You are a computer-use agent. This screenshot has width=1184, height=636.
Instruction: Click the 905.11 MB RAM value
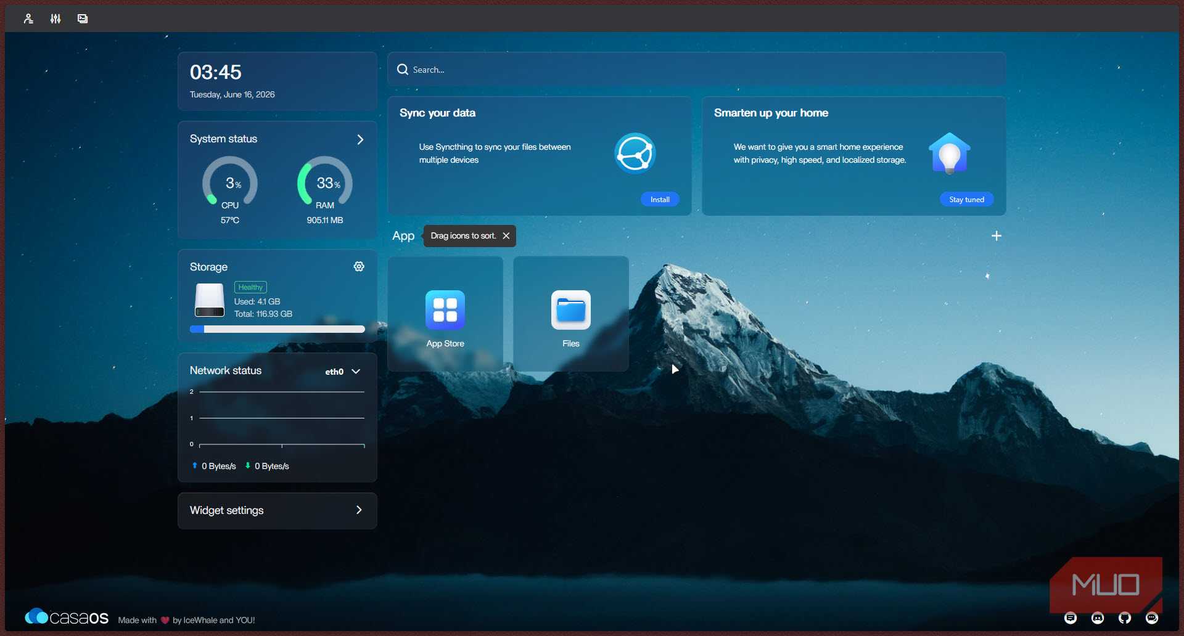click(325, 220)
